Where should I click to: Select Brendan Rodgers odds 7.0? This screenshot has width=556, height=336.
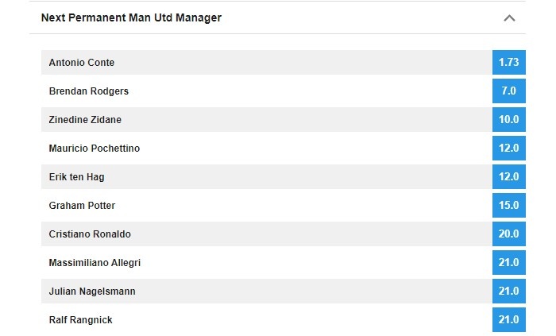pyautogui.click(x=509, y=91)
